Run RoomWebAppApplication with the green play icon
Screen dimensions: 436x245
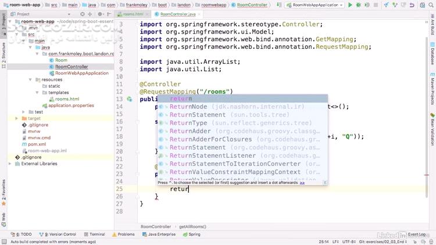click(350, 5)
